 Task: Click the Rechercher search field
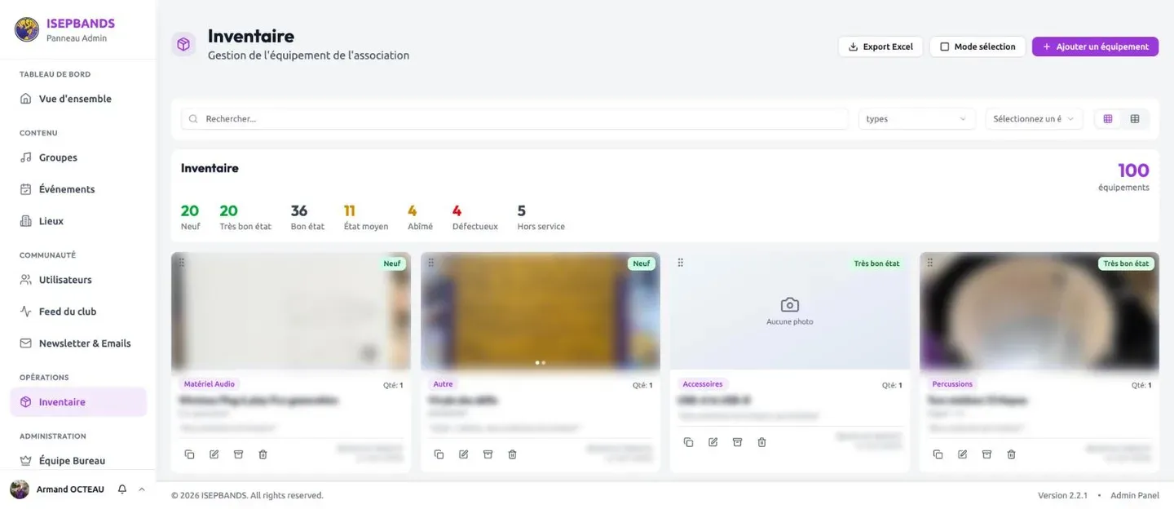(514, 119)
